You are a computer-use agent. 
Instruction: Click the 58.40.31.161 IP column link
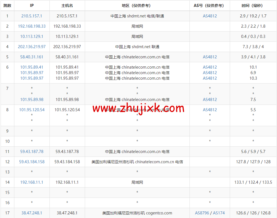coord(32,57)
